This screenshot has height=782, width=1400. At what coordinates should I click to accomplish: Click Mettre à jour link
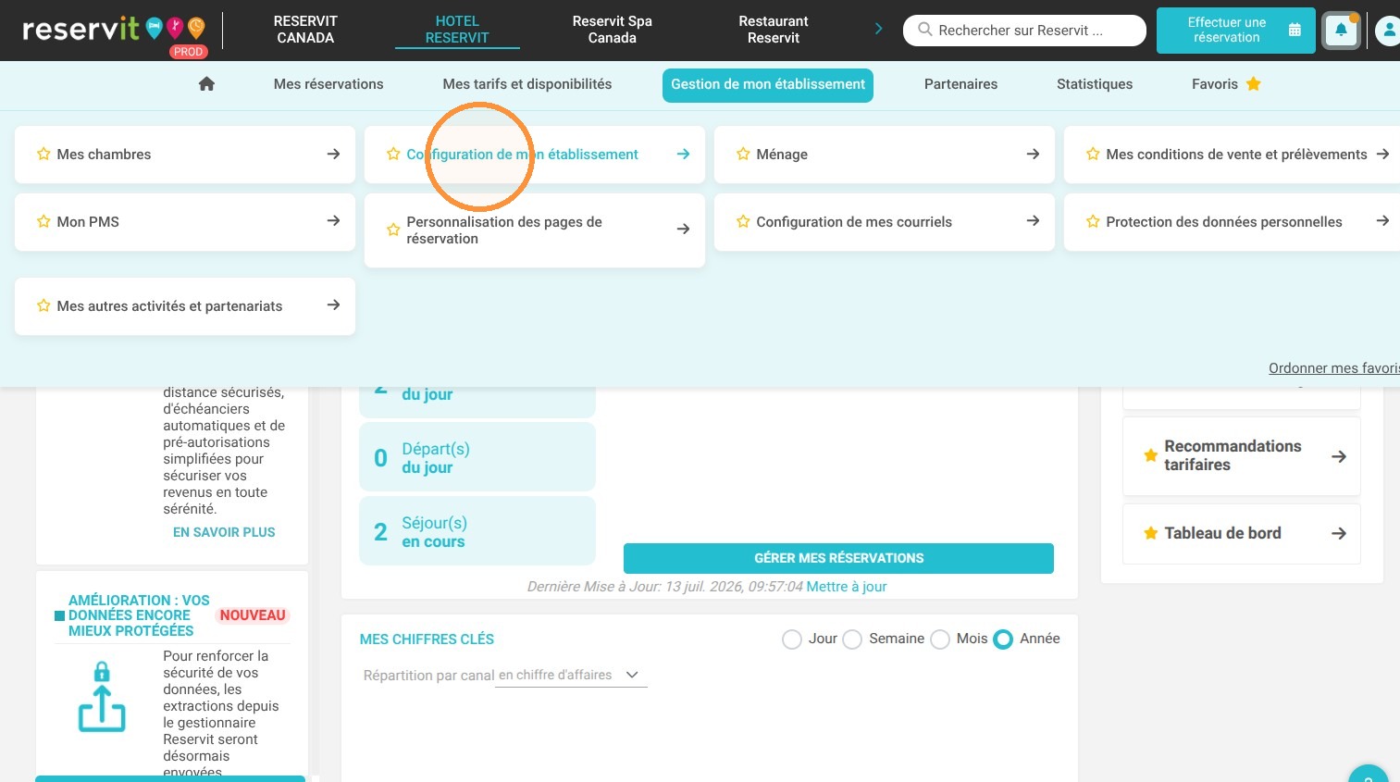[847, 587]
